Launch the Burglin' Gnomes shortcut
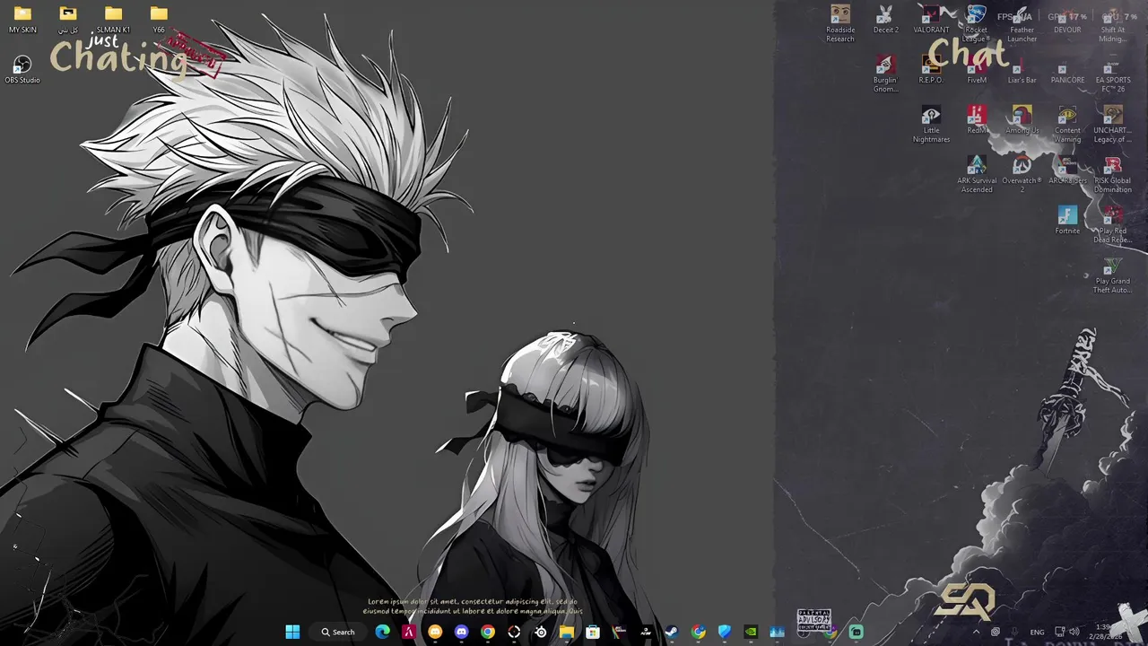This screenshot has height=646, width=1148. (x=885, y=74)
